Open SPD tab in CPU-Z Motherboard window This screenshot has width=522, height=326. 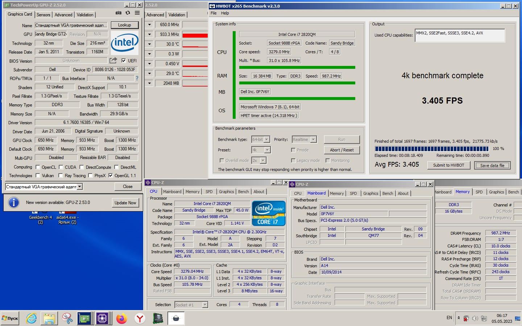tap(353, 193)
